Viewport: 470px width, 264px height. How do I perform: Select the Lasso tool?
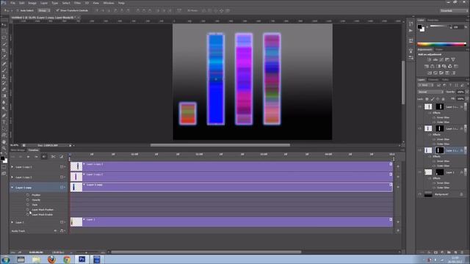4,38
